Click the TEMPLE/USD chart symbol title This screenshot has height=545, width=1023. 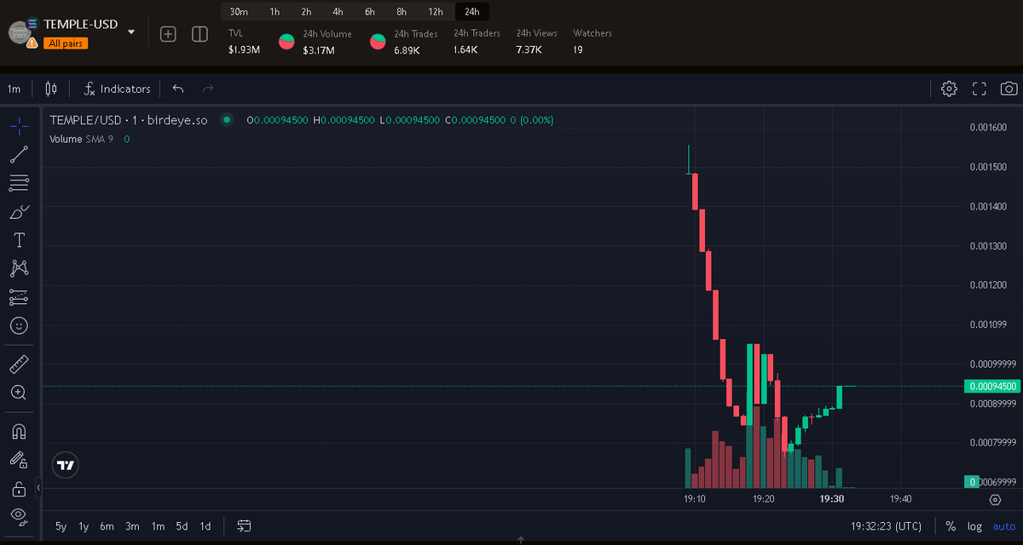pyautogui.click(x=129, y=120)
